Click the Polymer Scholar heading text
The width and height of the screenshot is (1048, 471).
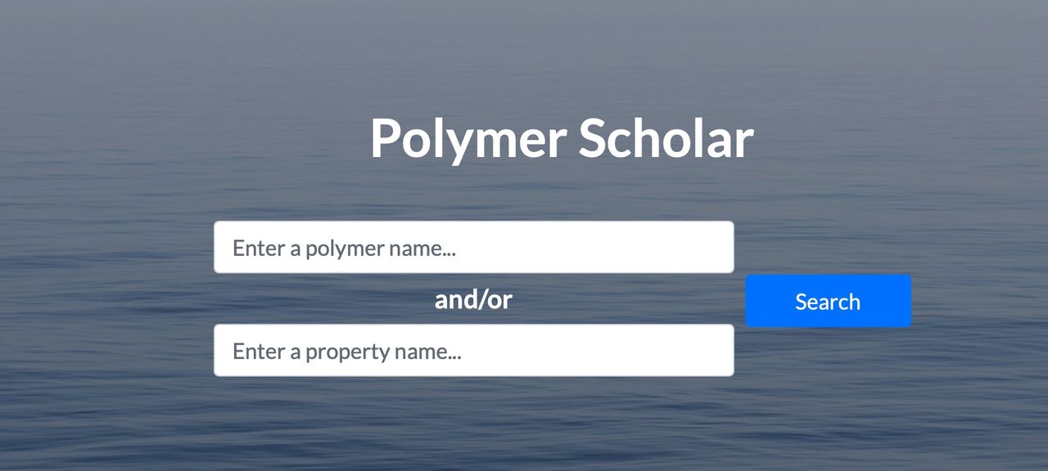click(561, 138)
